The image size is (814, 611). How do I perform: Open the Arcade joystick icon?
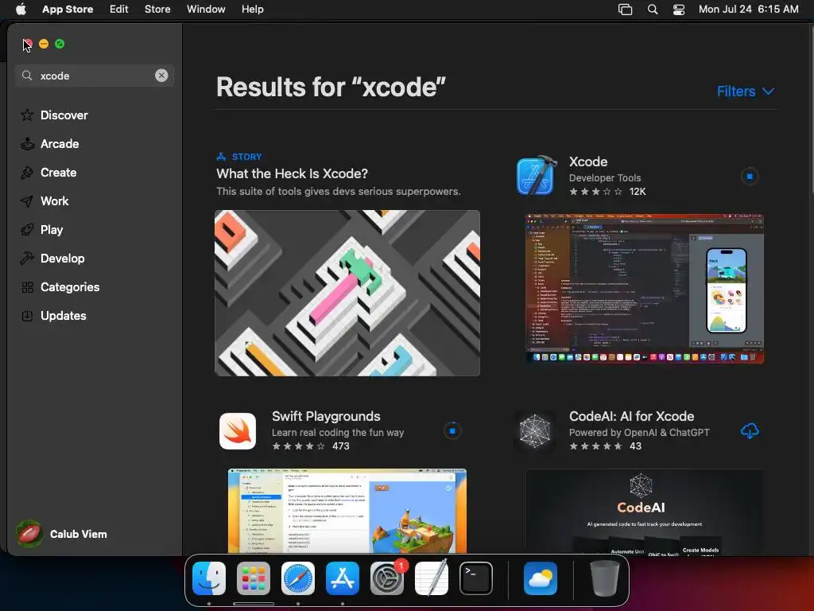tap(27, 144)
